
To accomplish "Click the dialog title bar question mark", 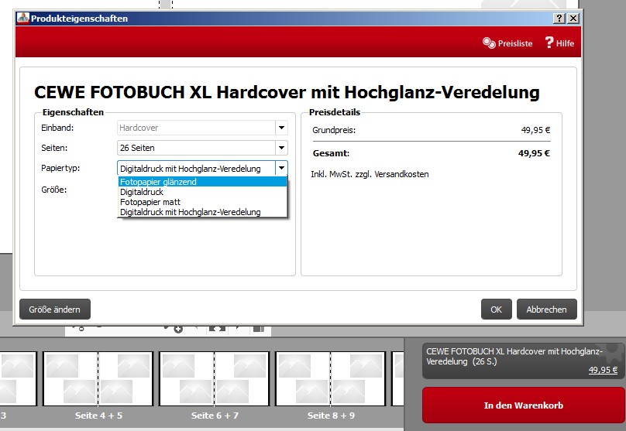I will [559, 19].
